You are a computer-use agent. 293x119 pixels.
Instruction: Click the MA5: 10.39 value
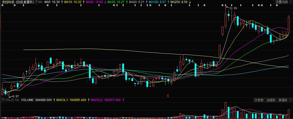[52, 2]
